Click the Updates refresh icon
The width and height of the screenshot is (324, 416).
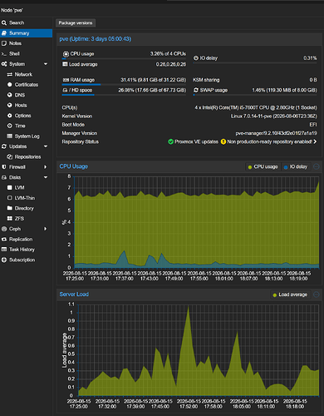pos(4,146)
